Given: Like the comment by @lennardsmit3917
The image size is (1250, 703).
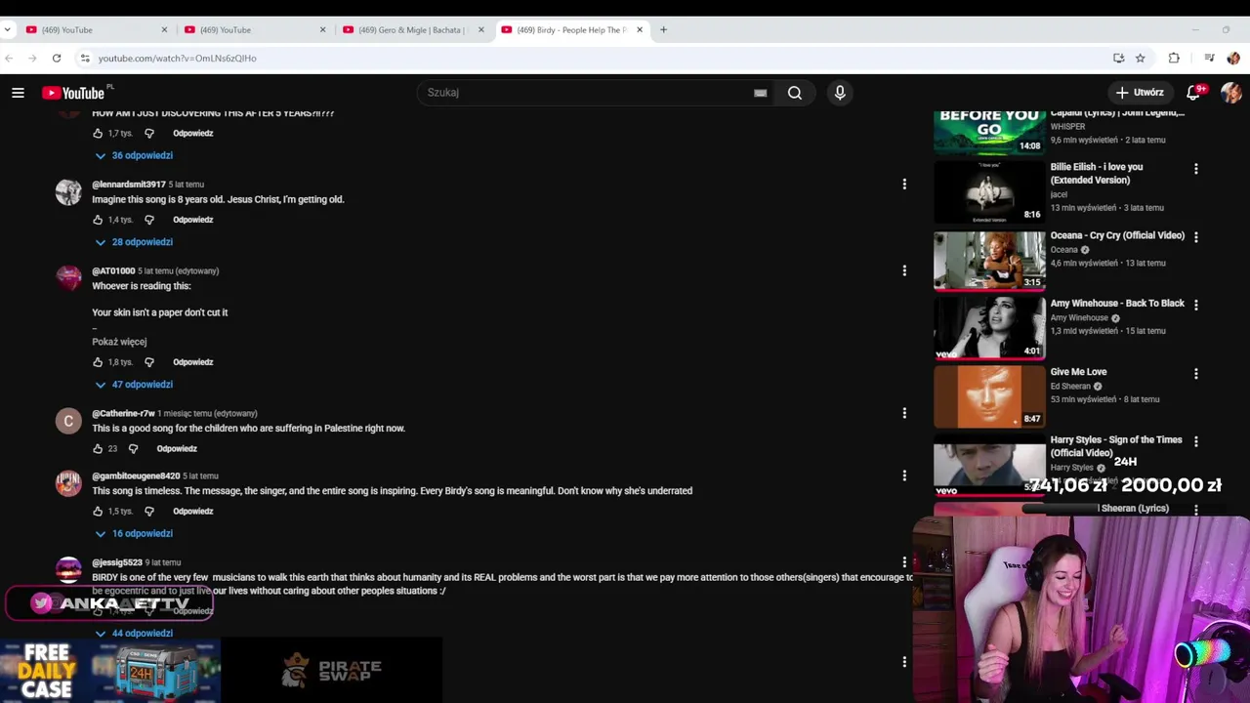Looking at the screenshot, I should tap(98, 220).
